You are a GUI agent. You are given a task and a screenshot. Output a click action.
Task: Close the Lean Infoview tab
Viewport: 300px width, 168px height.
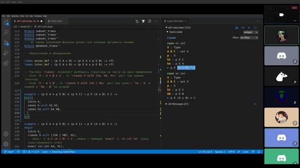pos(186,21)
